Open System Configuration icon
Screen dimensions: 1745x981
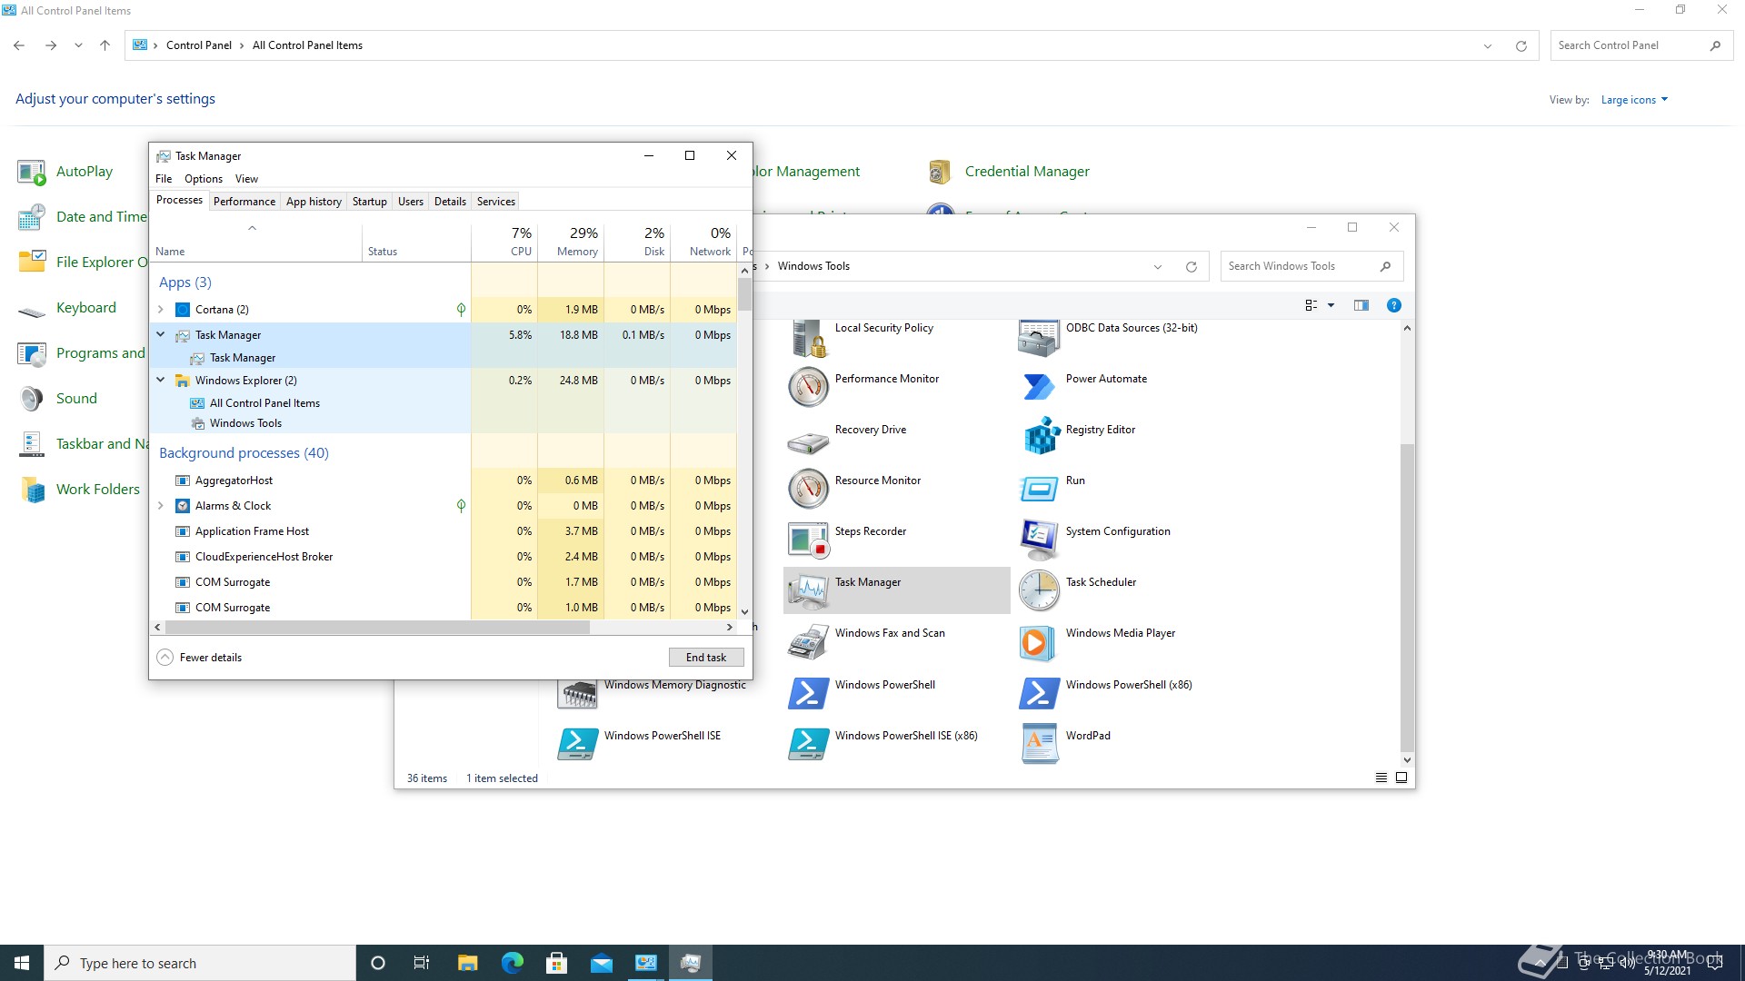(1039, 540)
